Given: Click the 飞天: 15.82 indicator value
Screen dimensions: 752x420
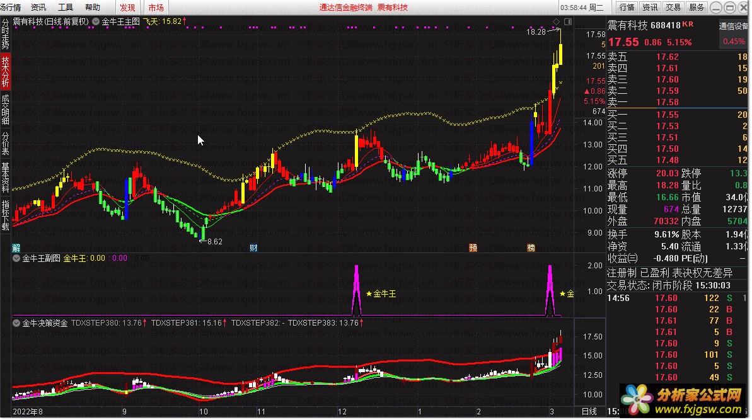Looking at the screenshot, I should coord(165,21).
